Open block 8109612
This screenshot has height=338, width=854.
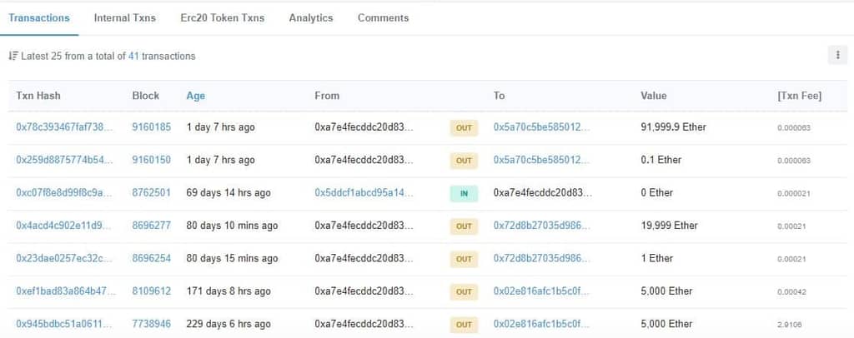click(152, 291)
